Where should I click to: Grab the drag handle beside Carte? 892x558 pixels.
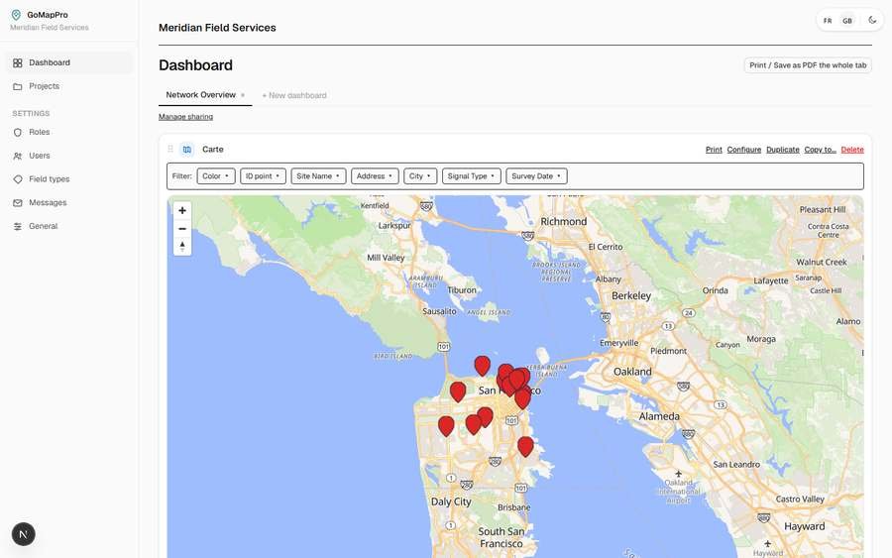pos(170,149)
